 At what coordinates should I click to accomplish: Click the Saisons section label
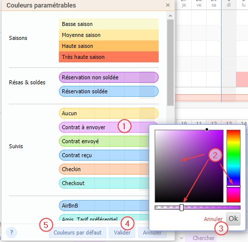[x=18, y=38]
